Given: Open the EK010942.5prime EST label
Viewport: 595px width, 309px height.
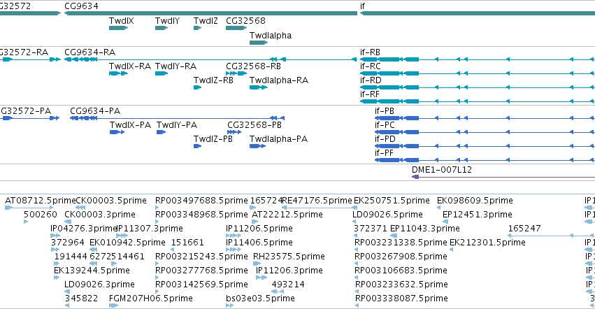Looking at the screenshot, I should pos(127,243).
